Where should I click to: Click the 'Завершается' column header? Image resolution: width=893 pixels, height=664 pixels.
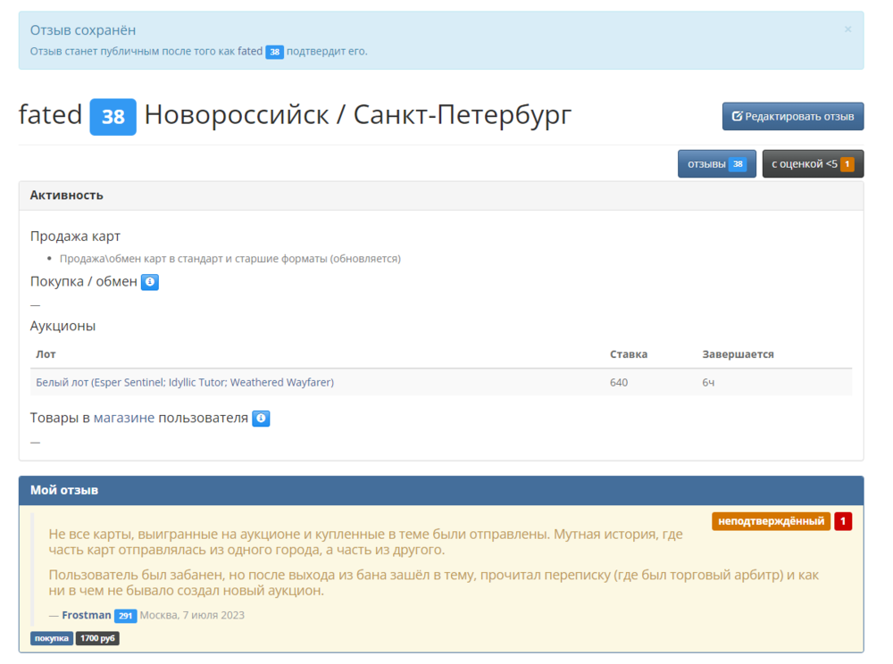pos(738,354)
